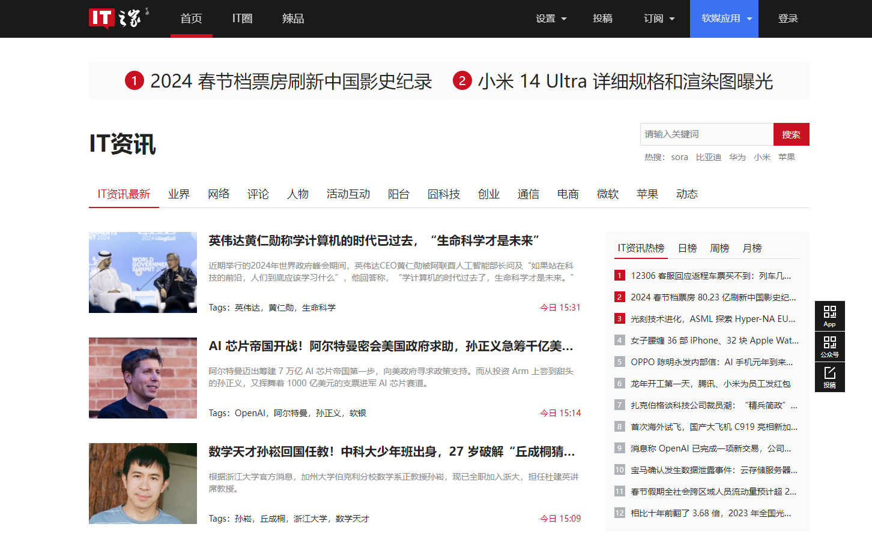872x542 pixels.
Task: Open the App QR code icon
Action: [x=829, y=316]
